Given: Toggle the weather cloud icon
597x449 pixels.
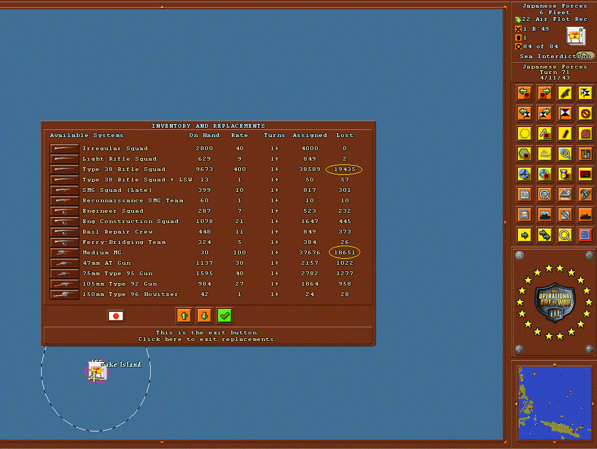Looking at the screenshot, I should click(545, 154).
